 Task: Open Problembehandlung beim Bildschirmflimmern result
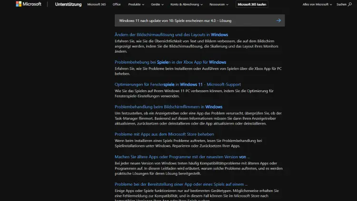point(169,107)
